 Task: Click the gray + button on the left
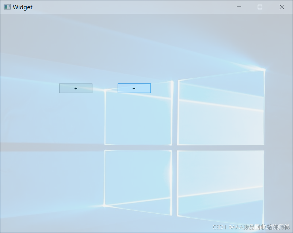tap(76, 88)
